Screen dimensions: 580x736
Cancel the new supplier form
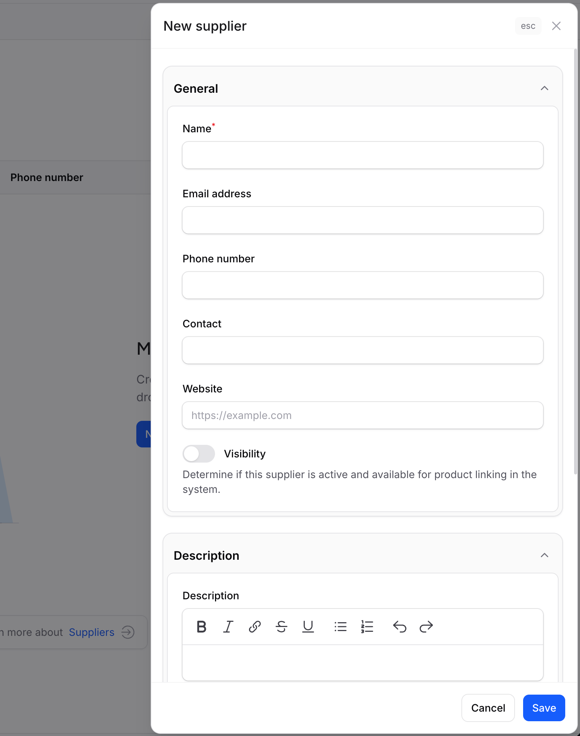point(488,708)
